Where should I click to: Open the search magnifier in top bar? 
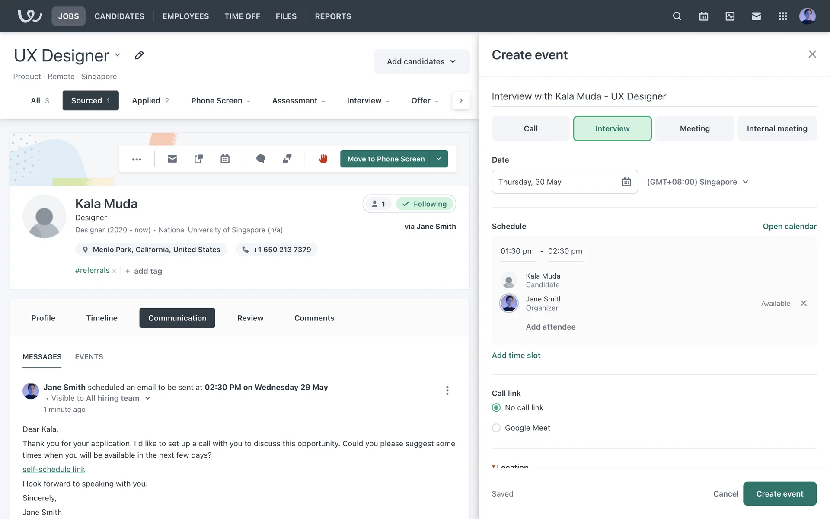pos(677,16)
